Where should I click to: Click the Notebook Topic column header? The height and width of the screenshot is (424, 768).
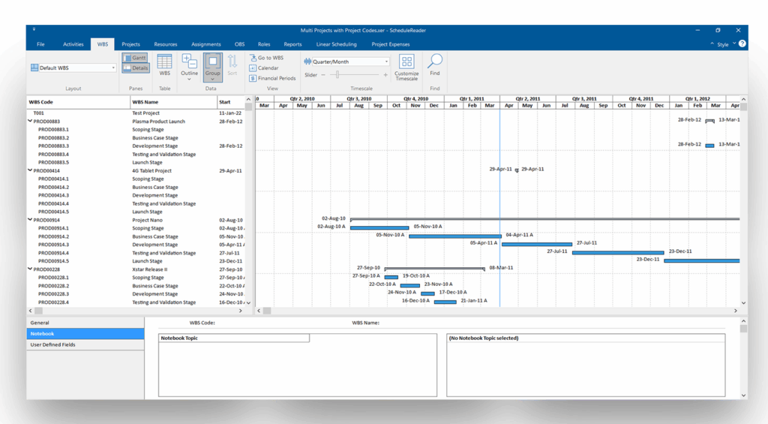point(234,338)
